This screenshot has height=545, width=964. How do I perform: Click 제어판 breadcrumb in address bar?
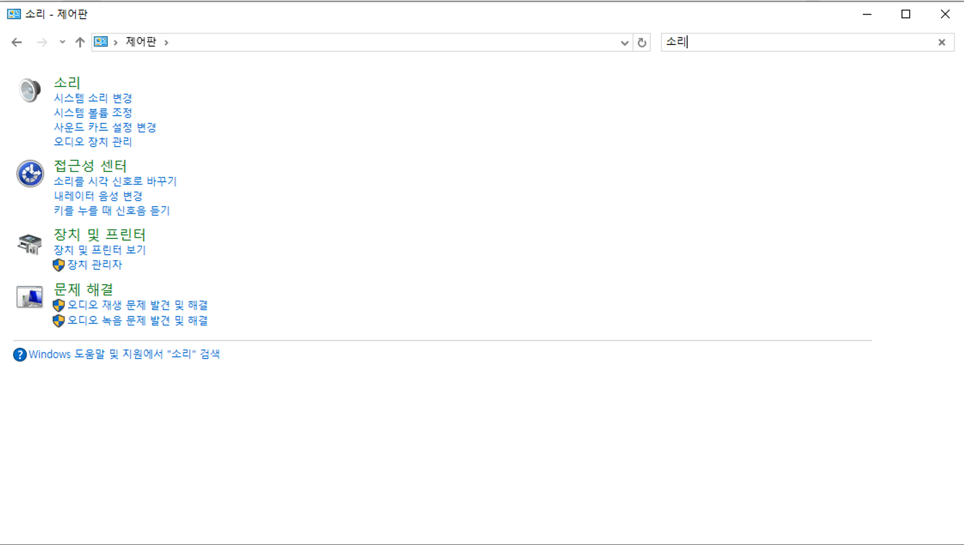(141, 42)
